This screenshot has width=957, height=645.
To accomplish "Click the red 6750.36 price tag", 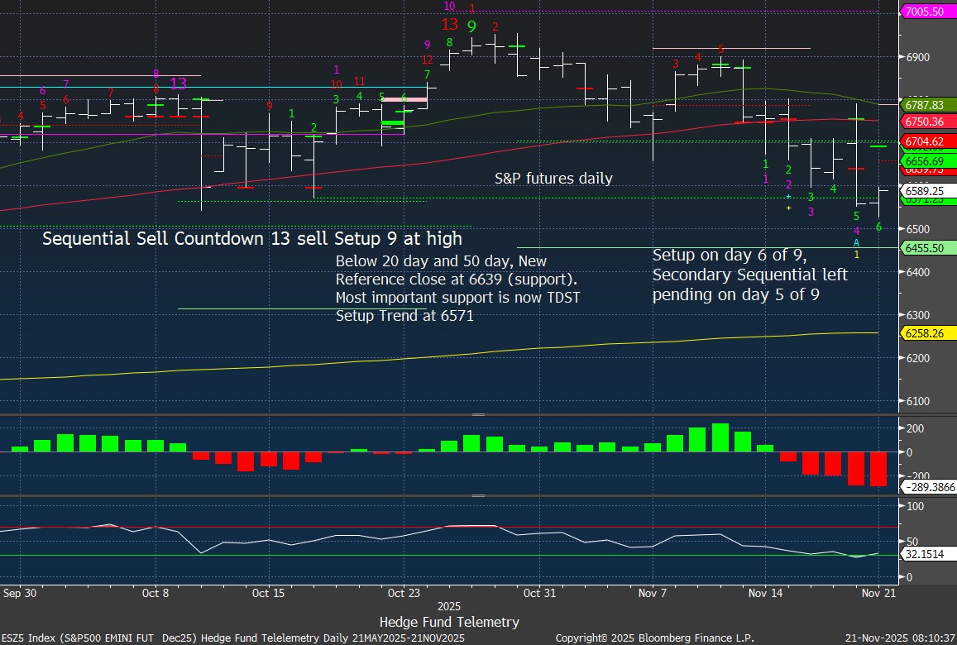I will coord(926,122).
